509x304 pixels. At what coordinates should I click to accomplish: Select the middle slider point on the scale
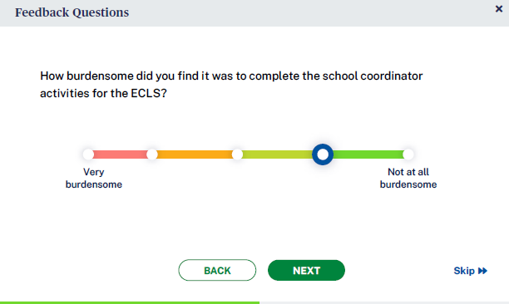click(x=237, y=154)
